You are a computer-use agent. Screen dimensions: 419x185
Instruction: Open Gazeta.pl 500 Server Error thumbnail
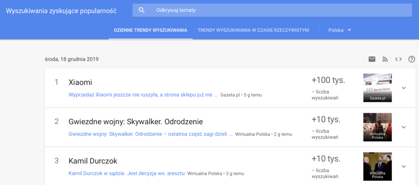378,88
